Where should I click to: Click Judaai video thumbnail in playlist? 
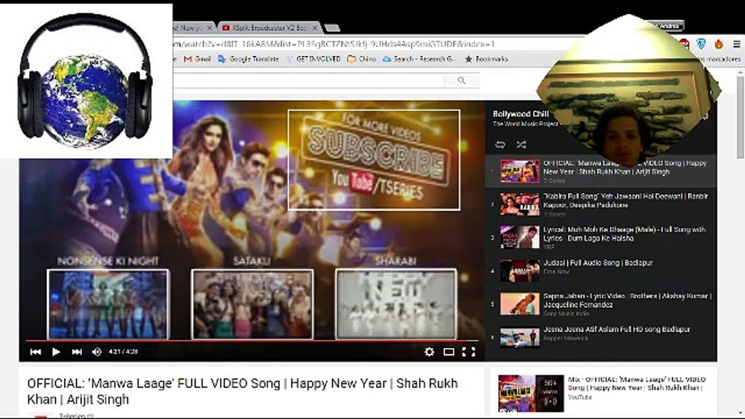520,270
